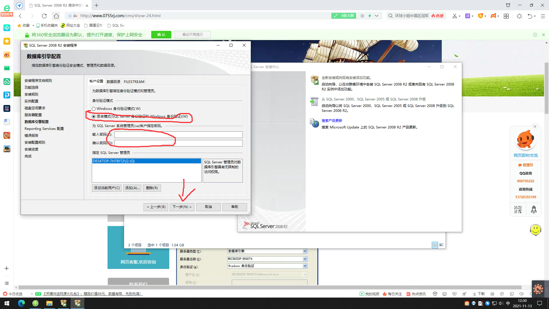The width and height of the screenshot is (549, 309).
Task: Click the 添加当前用户(C) button
Action: pos(107,188)
